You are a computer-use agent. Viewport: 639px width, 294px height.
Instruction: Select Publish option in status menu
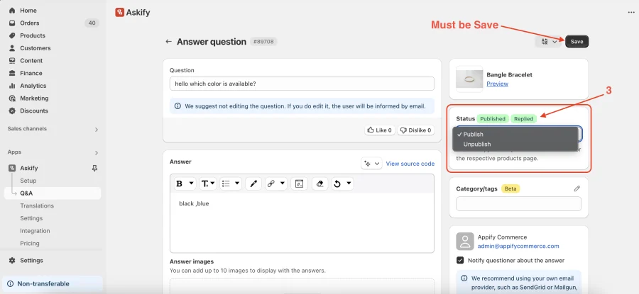coord(473,134)
